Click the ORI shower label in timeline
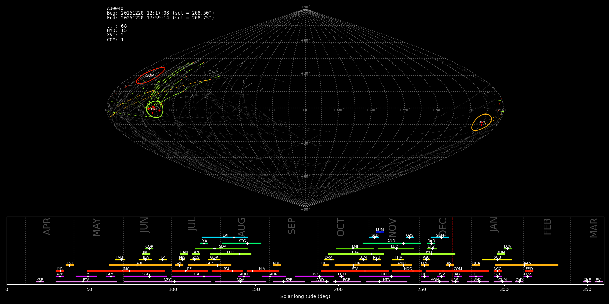609x304 pixels. (x=359, y=263)
